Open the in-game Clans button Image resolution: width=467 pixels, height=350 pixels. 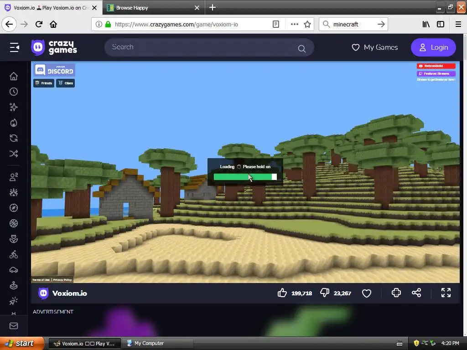click(x=66, y=83)
